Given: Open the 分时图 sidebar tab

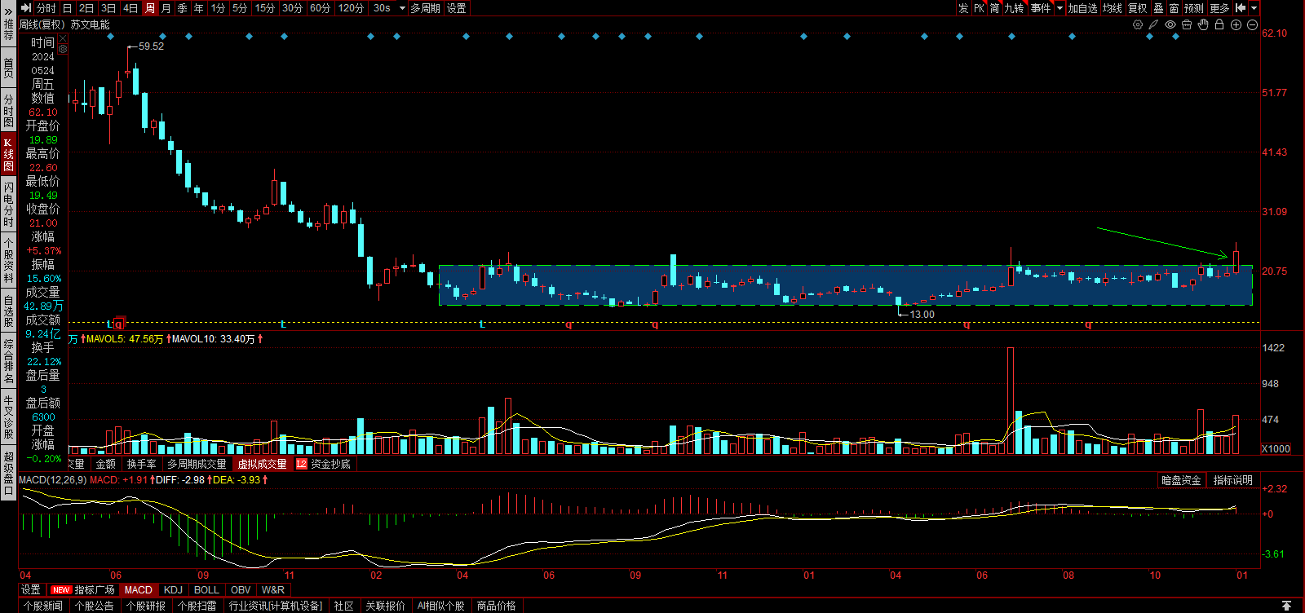Looking at the screenshot, I should point(8,111).
